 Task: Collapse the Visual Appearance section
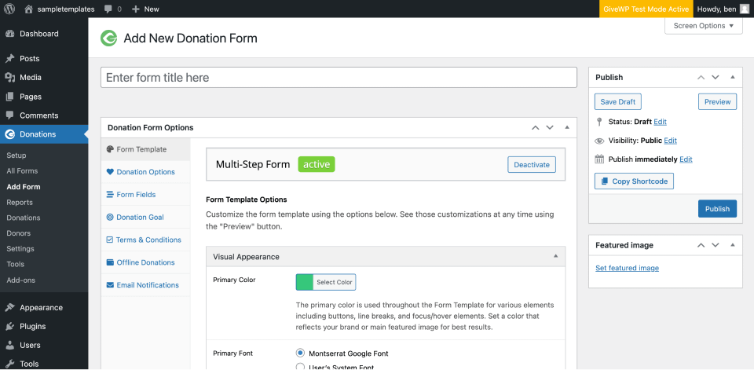pos(555,256)
